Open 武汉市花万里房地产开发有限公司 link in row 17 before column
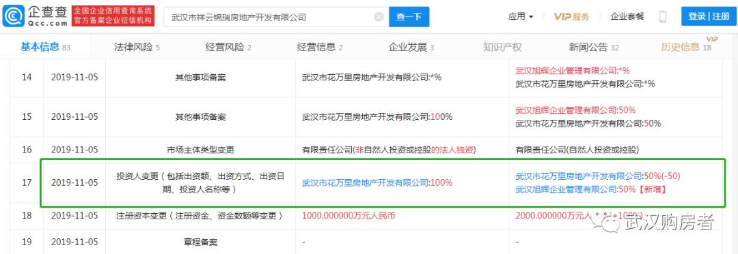Screen dimensions: 738x254 365,182
